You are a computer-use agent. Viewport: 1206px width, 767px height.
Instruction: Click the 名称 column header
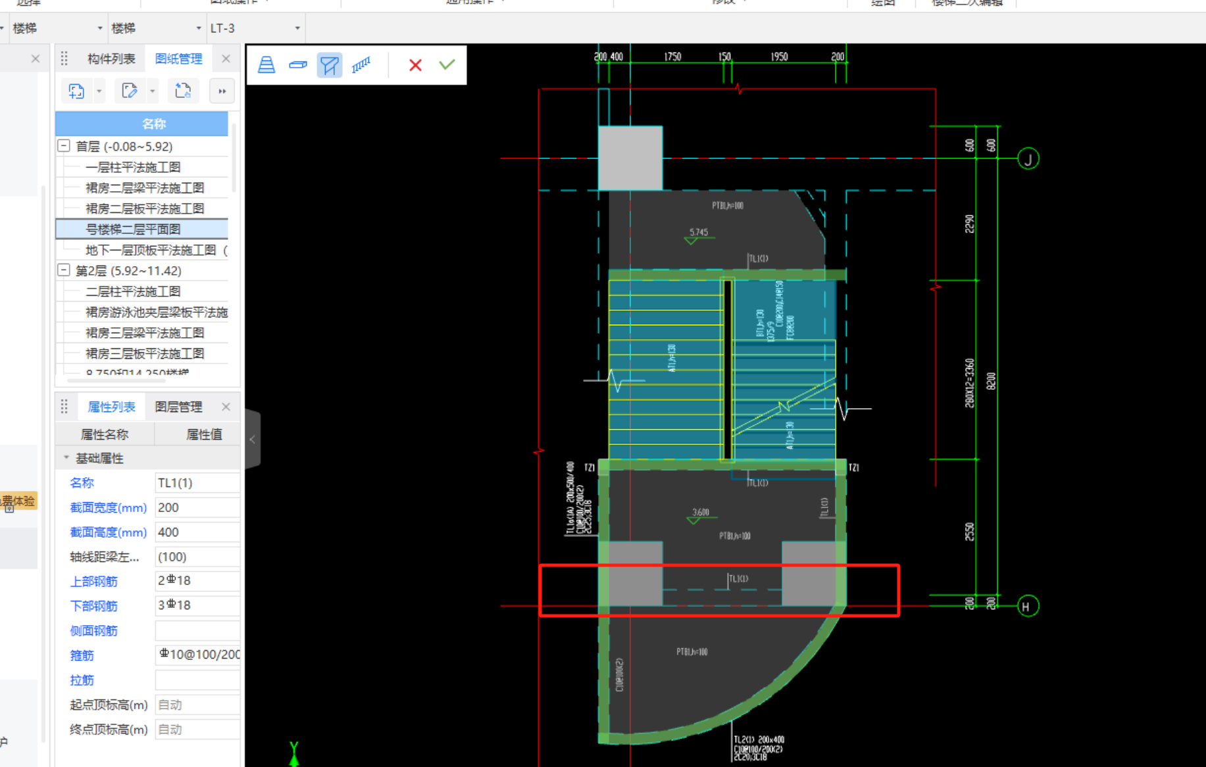tap(141, 124)
